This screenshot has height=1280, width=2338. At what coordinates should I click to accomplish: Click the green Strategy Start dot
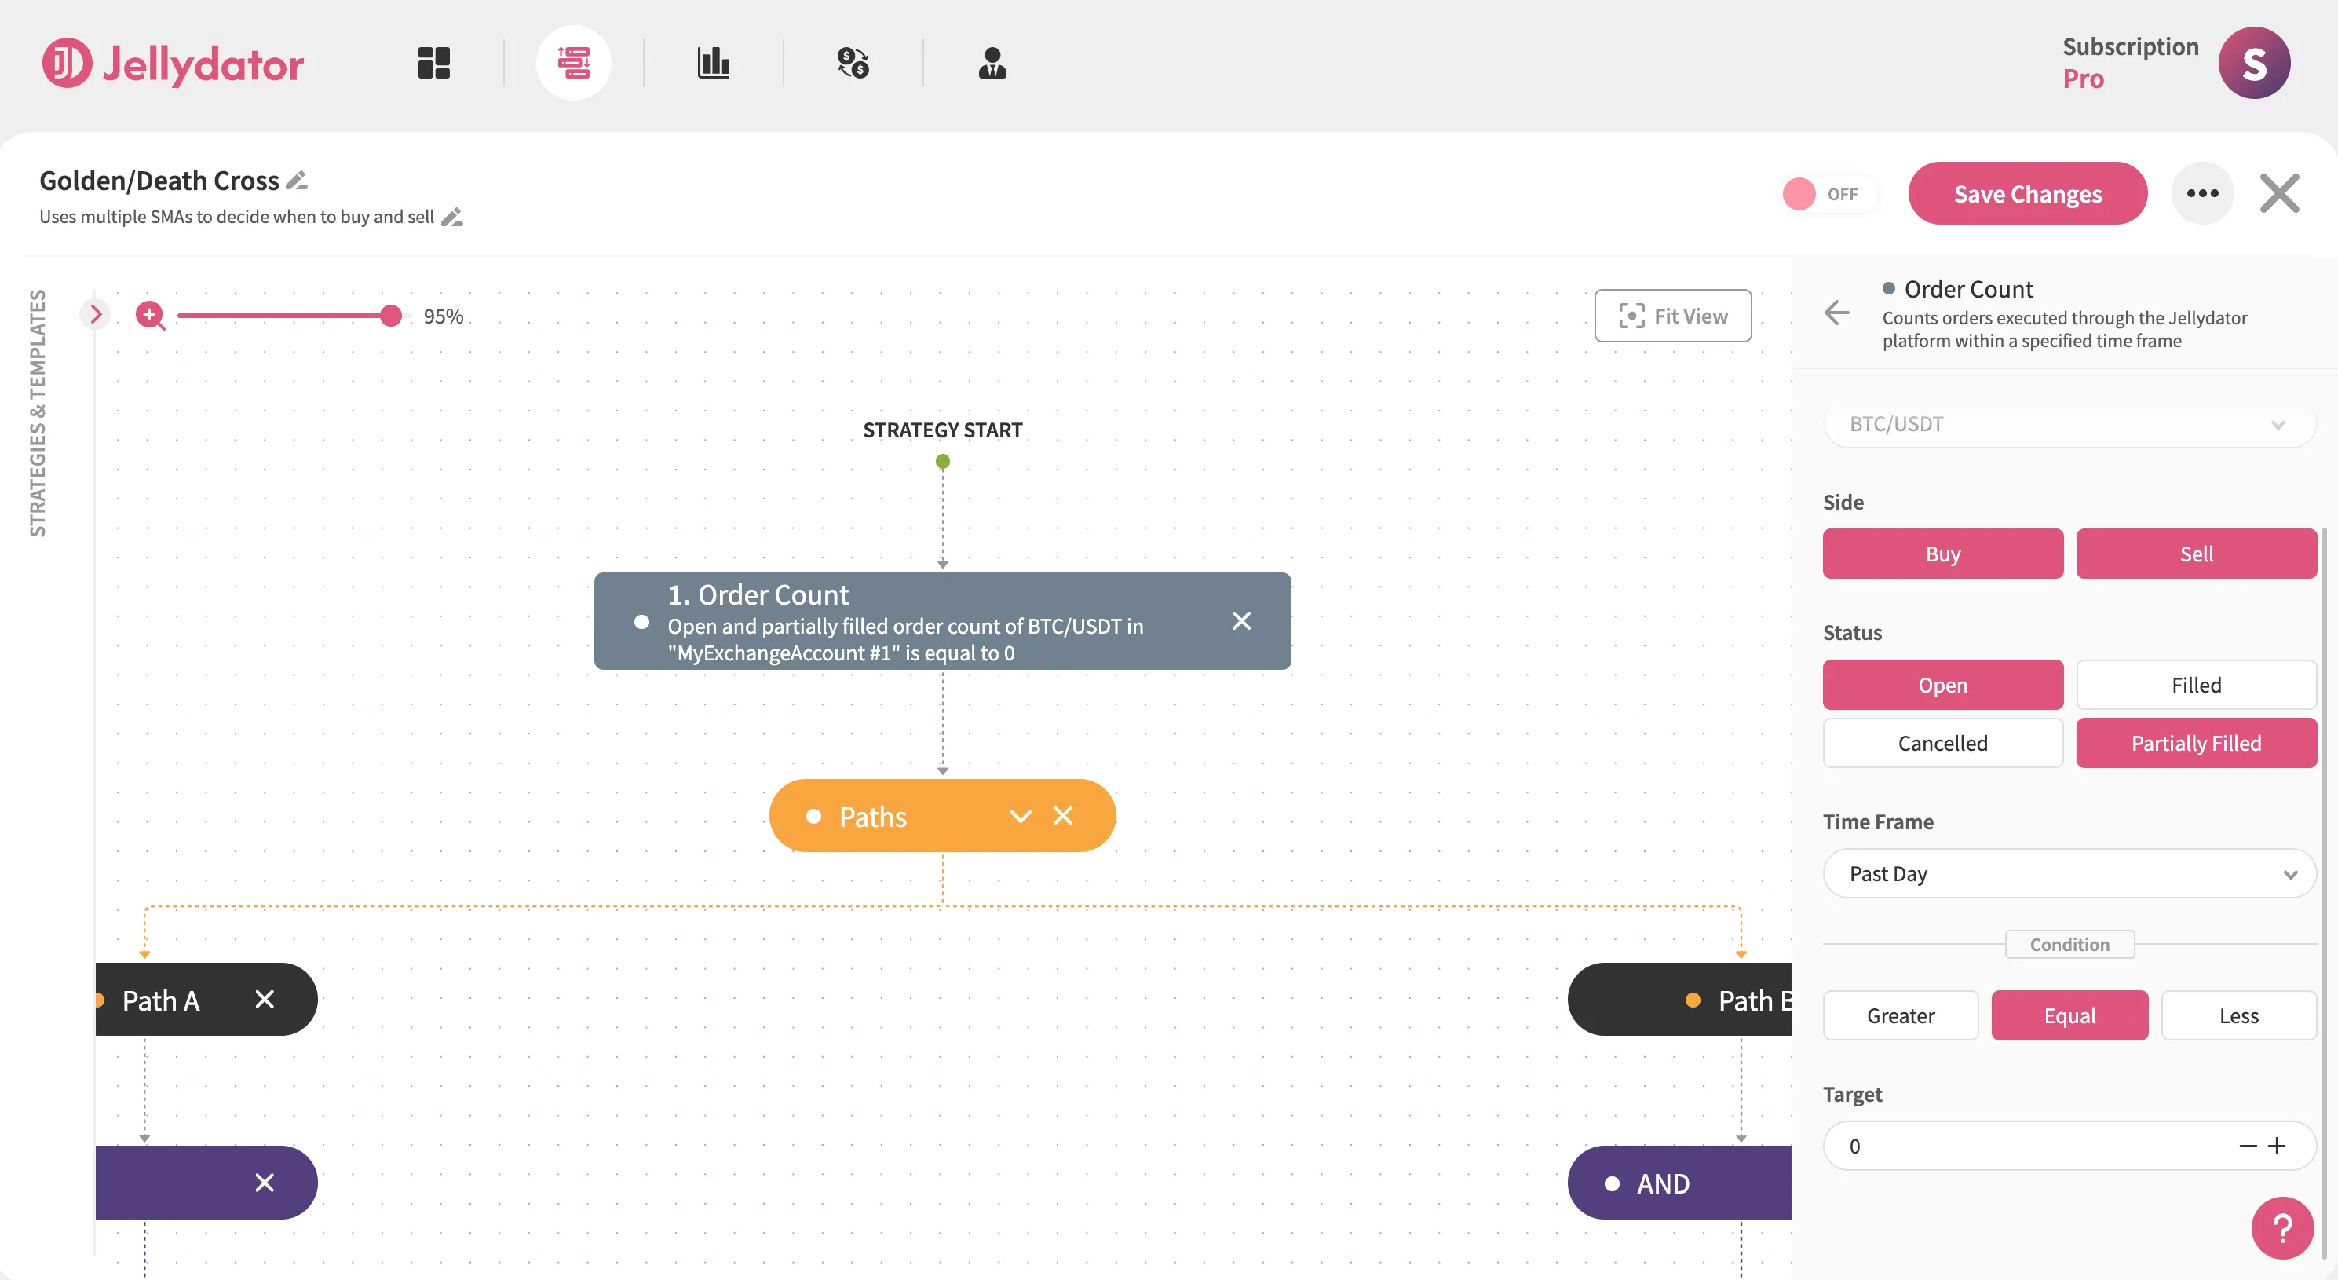[942, 461]
